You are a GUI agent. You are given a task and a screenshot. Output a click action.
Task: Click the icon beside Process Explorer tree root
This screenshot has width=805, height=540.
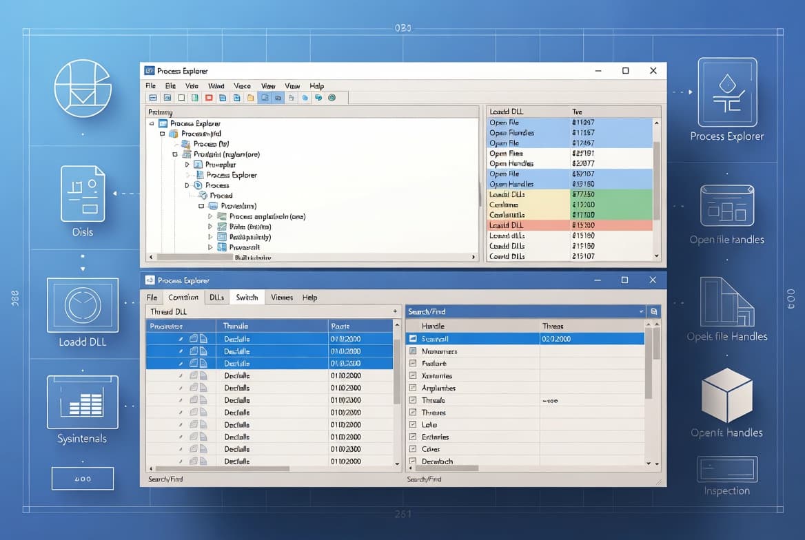tap(163, 123)
